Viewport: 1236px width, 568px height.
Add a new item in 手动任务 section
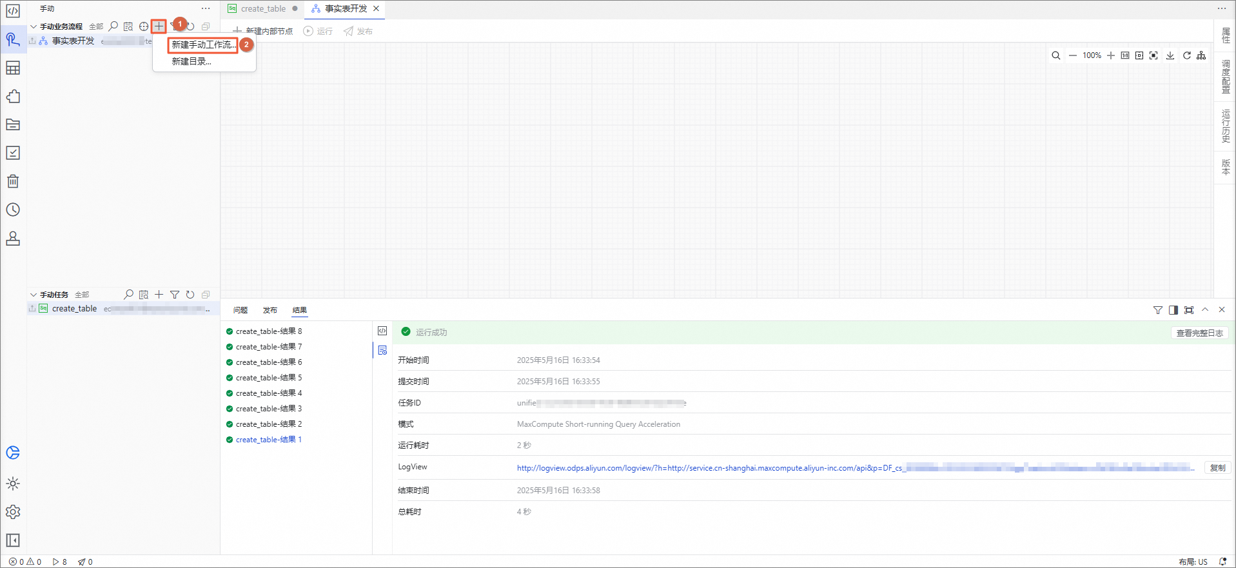(x=159, y=295)
